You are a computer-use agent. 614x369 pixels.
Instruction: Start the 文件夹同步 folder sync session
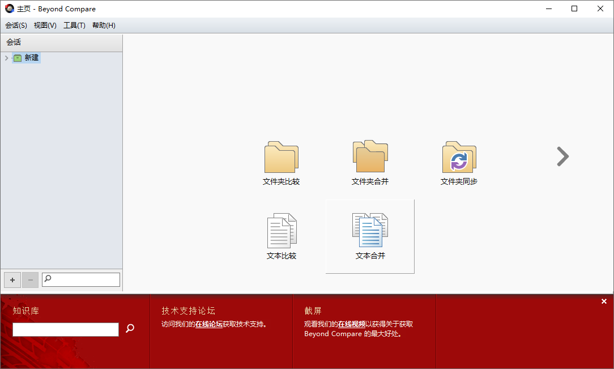pyautogui.click(x=459, y=163)
